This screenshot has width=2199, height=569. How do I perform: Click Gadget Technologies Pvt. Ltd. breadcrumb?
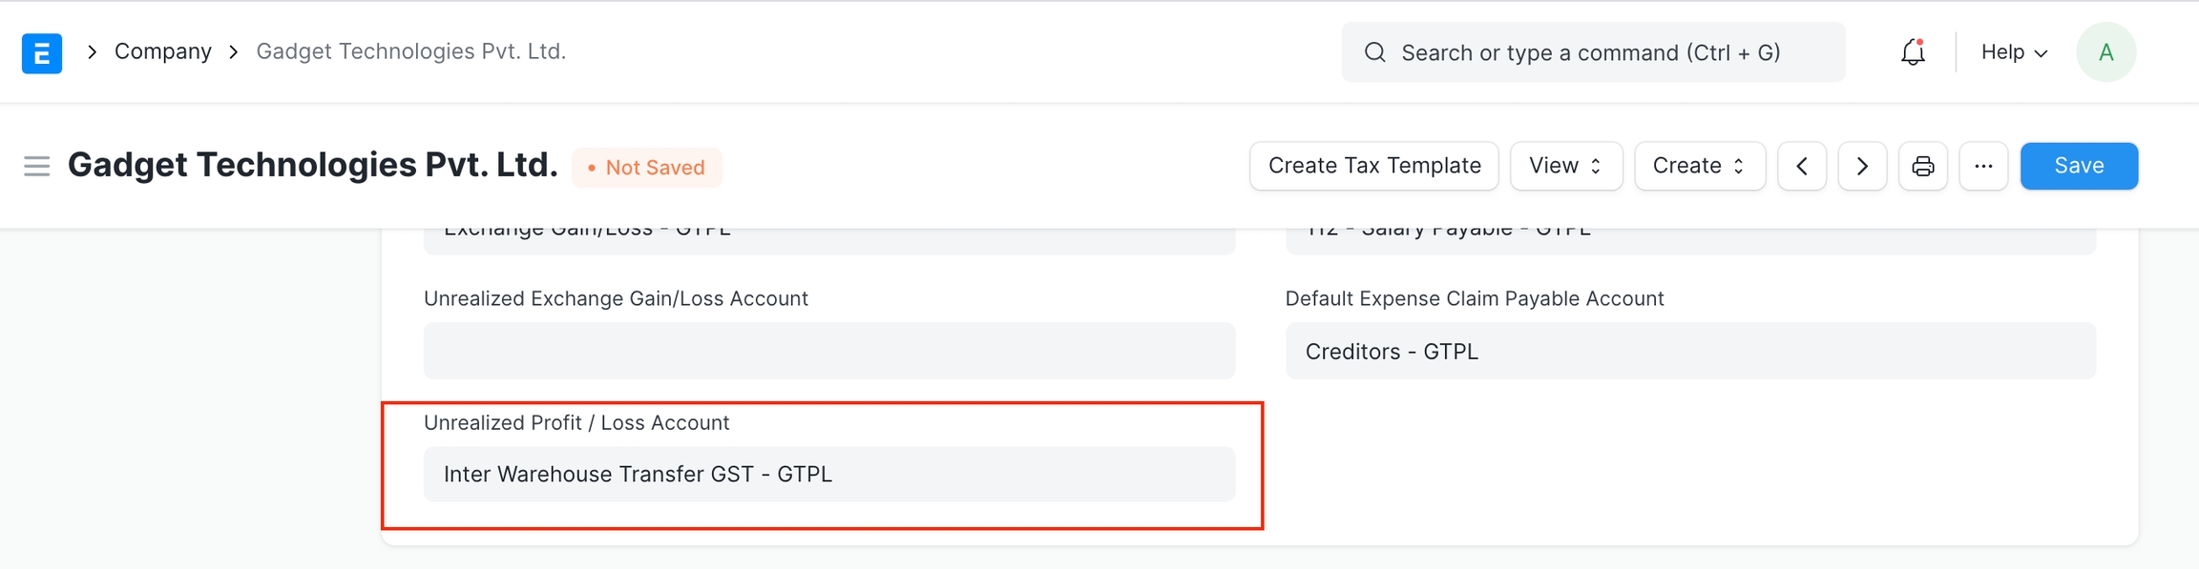[411, 51]
